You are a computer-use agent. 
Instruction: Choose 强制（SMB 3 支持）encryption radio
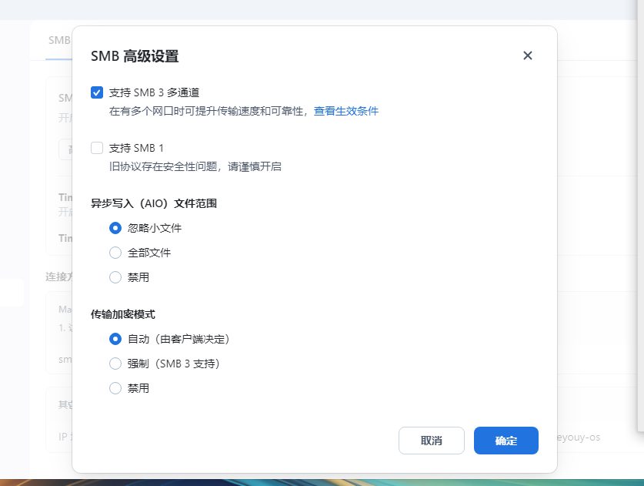[115, 364]
